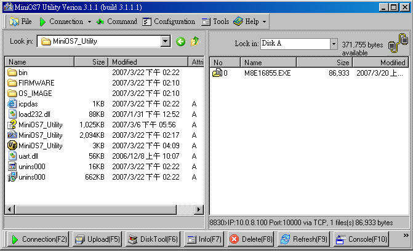The image size is (413, 251).
Task: Click the Command icon in menu bar
Action: point(100,22)
